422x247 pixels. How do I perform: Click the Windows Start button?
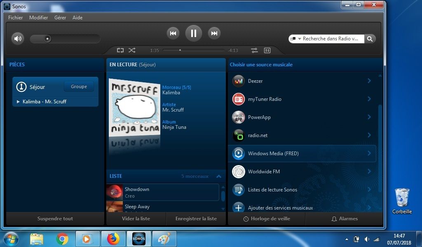pos(11,239)
